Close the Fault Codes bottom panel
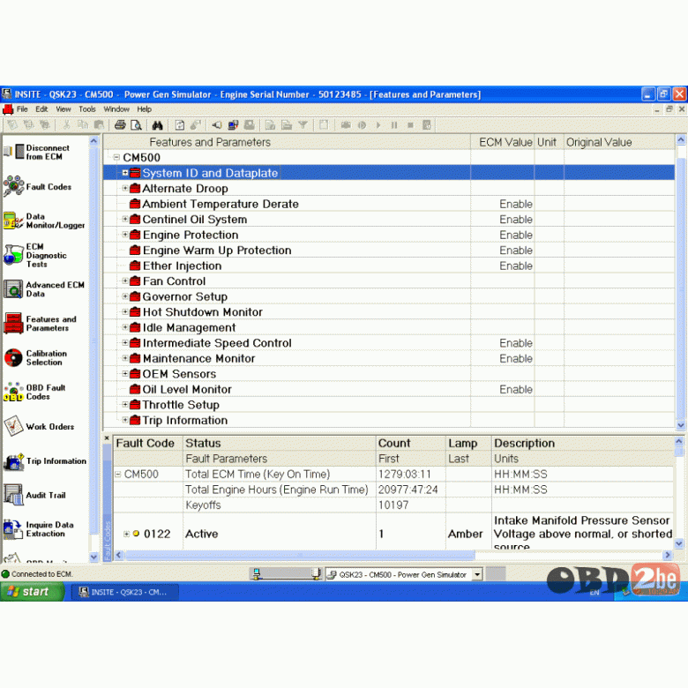 [107, 437]
